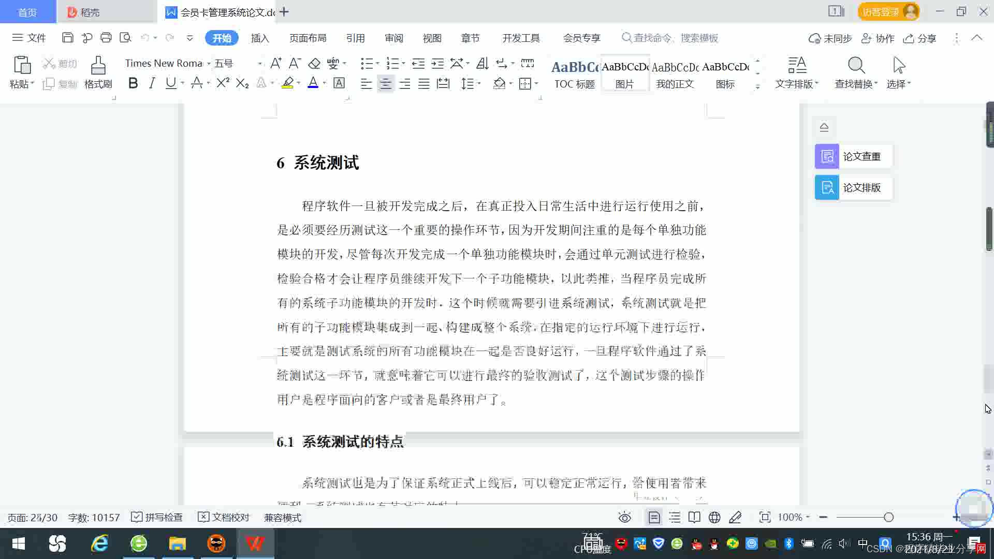This screenshot has width=994, height=559.
Task: Expand the font size dropdown
Action: pyautogui.click(x=259, y=64)
